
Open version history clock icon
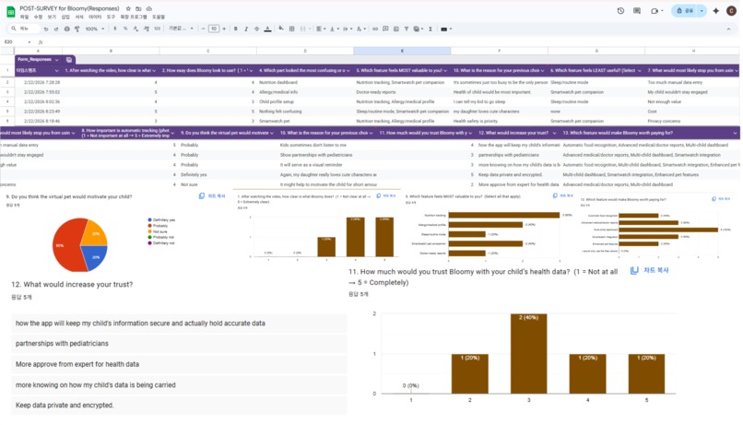[620, 11]
